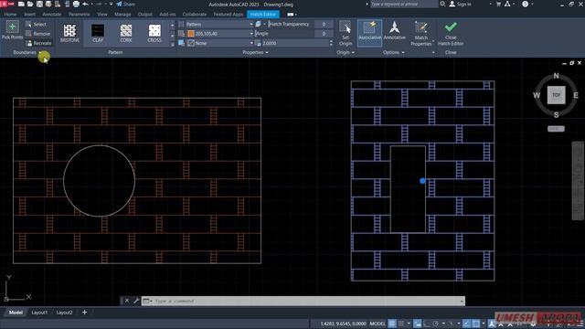Viewport: 585px width, 329px height.
Task: Expand the Boundaries panel
Action: [27, 52]
